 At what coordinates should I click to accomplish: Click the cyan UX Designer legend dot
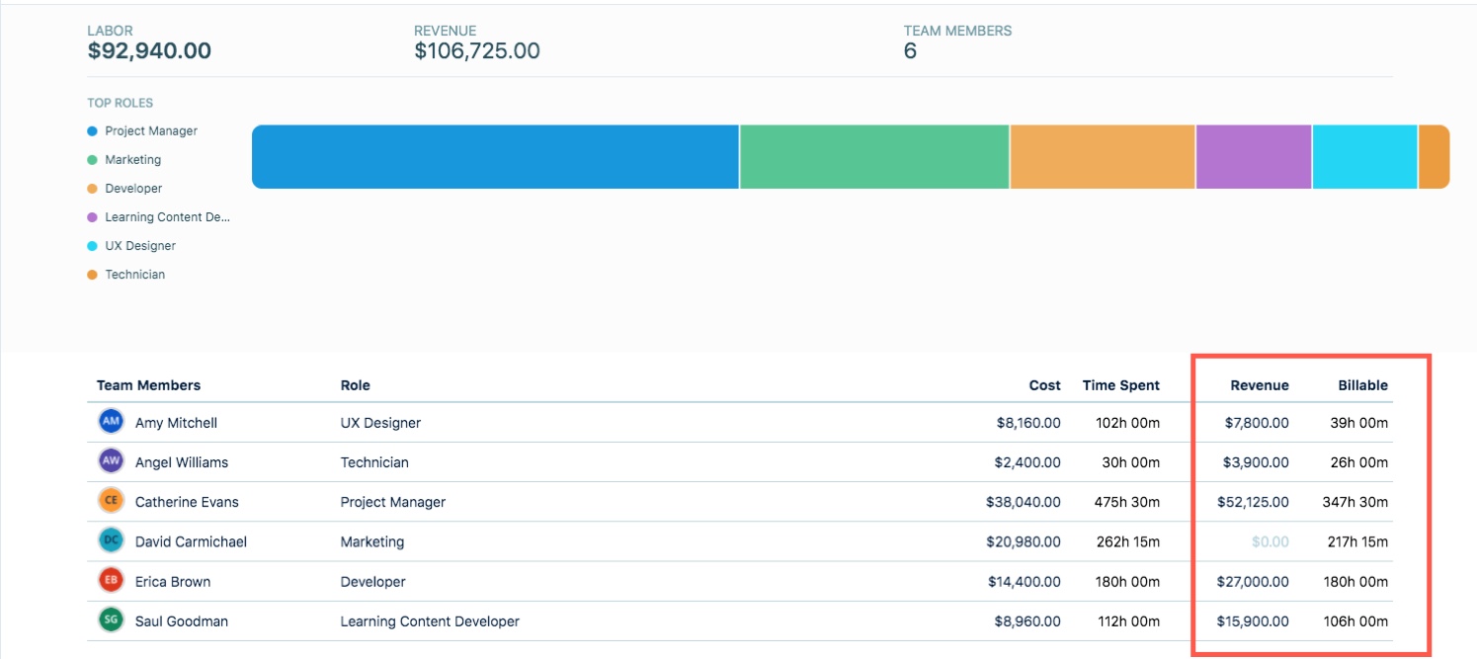pos(92,245)
